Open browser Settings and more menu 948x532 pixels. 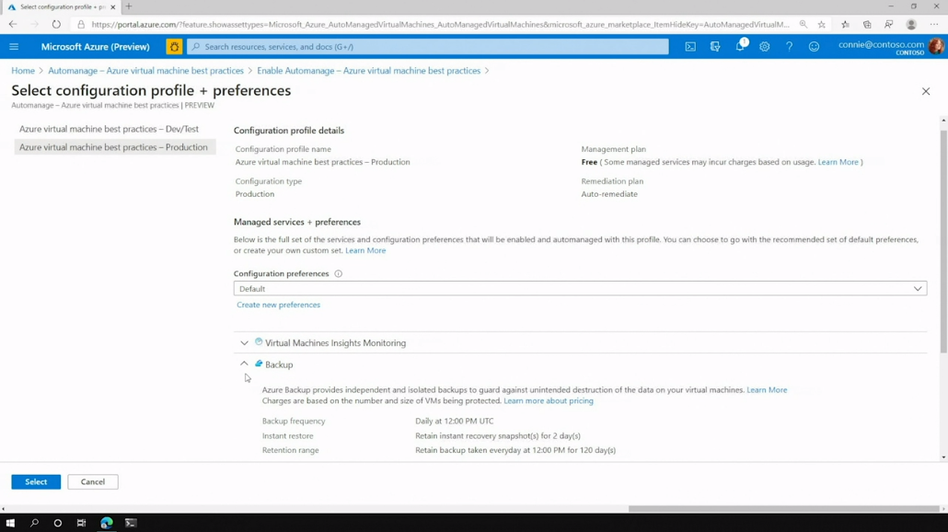click(934, 24)
